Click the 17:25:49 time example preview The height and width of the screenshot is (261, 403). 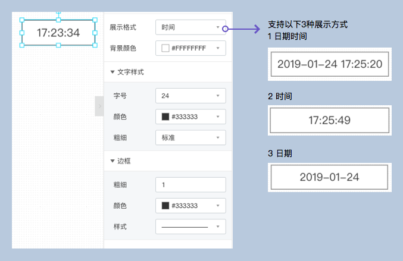coord(329,121)
